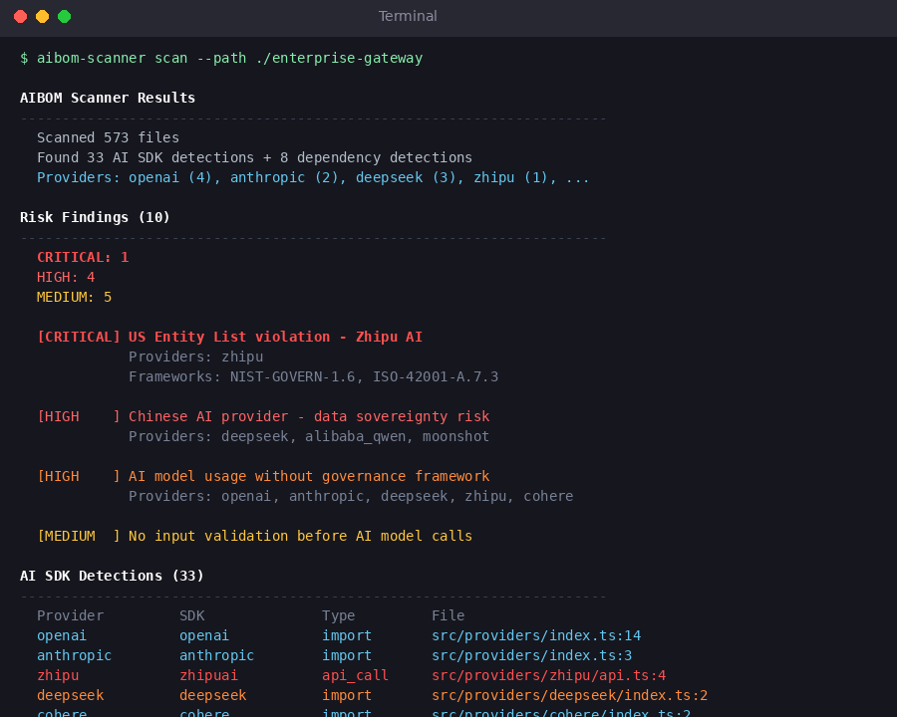
Task: Click the Type column header
Action: pyautogui.click(x=339, y=615)
